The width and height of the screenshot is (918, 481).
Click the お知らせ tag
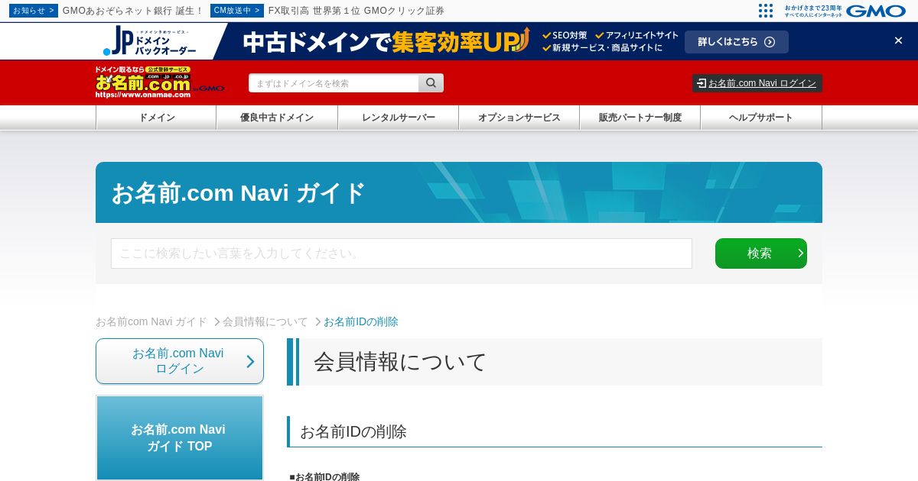click(x=34, y=11)
